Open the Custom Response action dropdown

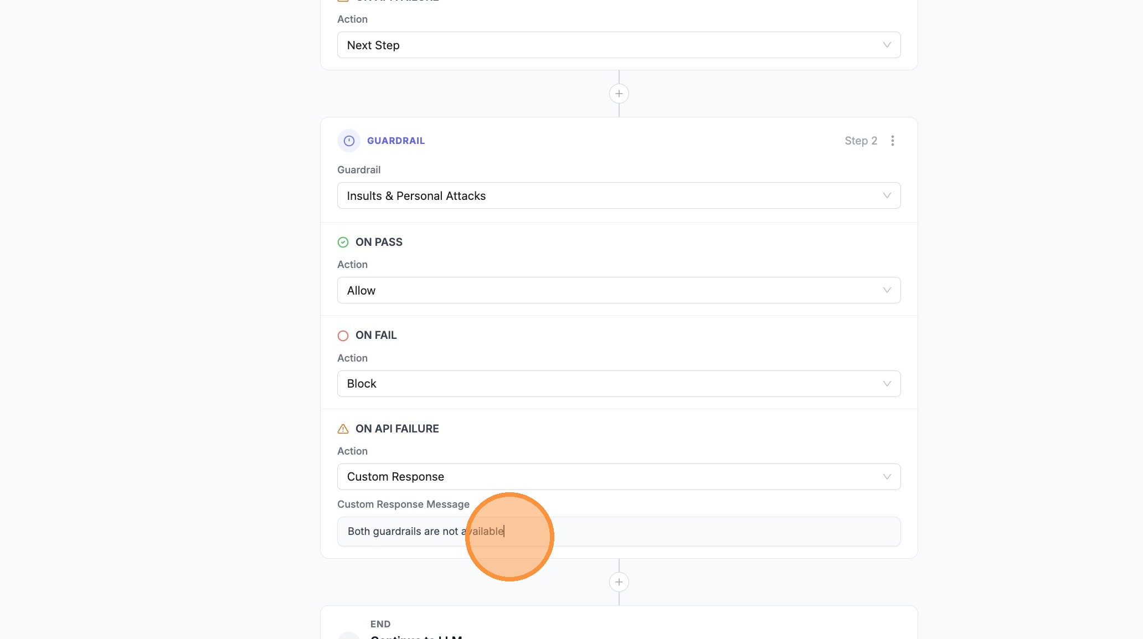click(619, 477)
